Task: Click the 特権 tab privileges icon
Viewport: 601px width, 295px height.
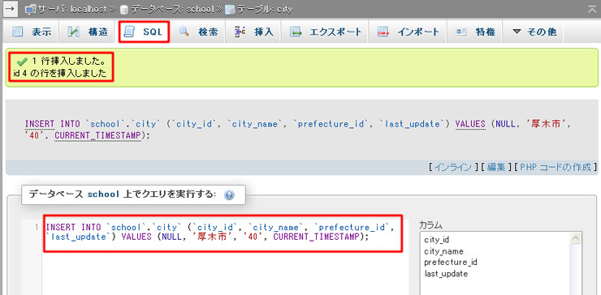Action: 461,32
